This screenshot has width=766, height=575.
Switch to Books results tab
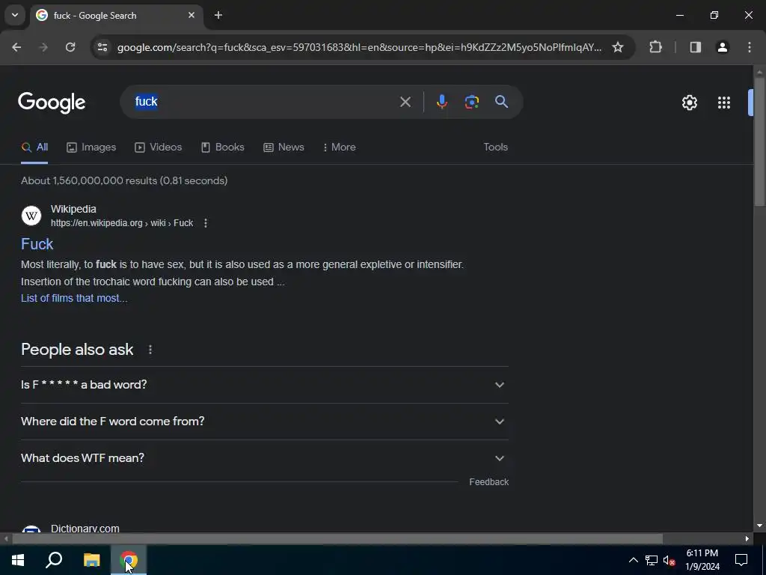point(222,147)
